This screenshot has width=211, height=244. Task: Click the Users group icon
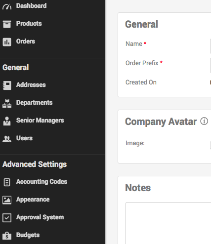pos(7,139)
